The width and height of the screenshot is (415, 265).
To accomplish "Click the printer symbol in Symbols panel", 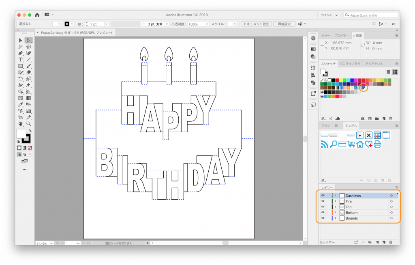I will [377, 144].
